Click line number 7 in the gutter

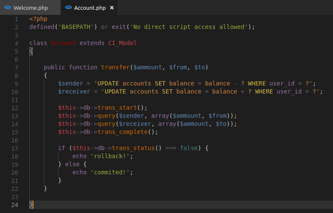coord(16,68)
